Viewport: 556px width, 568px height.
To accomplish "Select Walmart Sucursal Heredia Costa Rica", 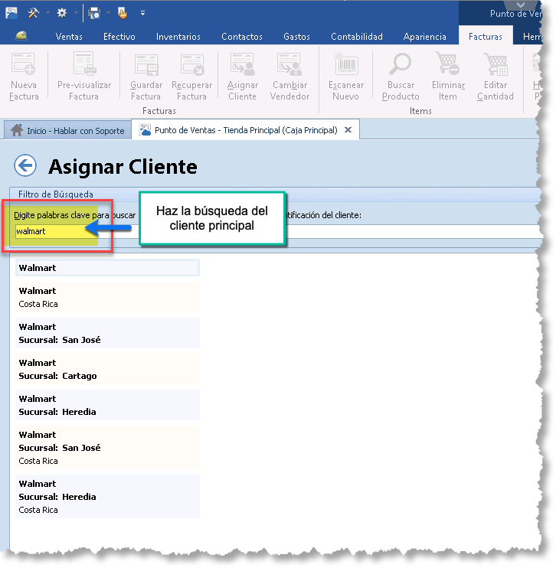I will (x=107, y=496).
